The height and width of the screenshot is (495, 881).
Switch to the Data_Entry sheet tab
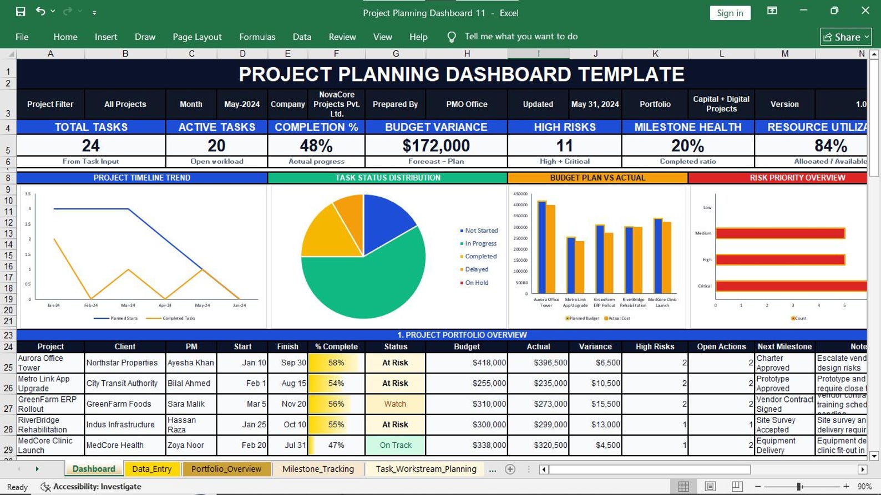[151, 469]
